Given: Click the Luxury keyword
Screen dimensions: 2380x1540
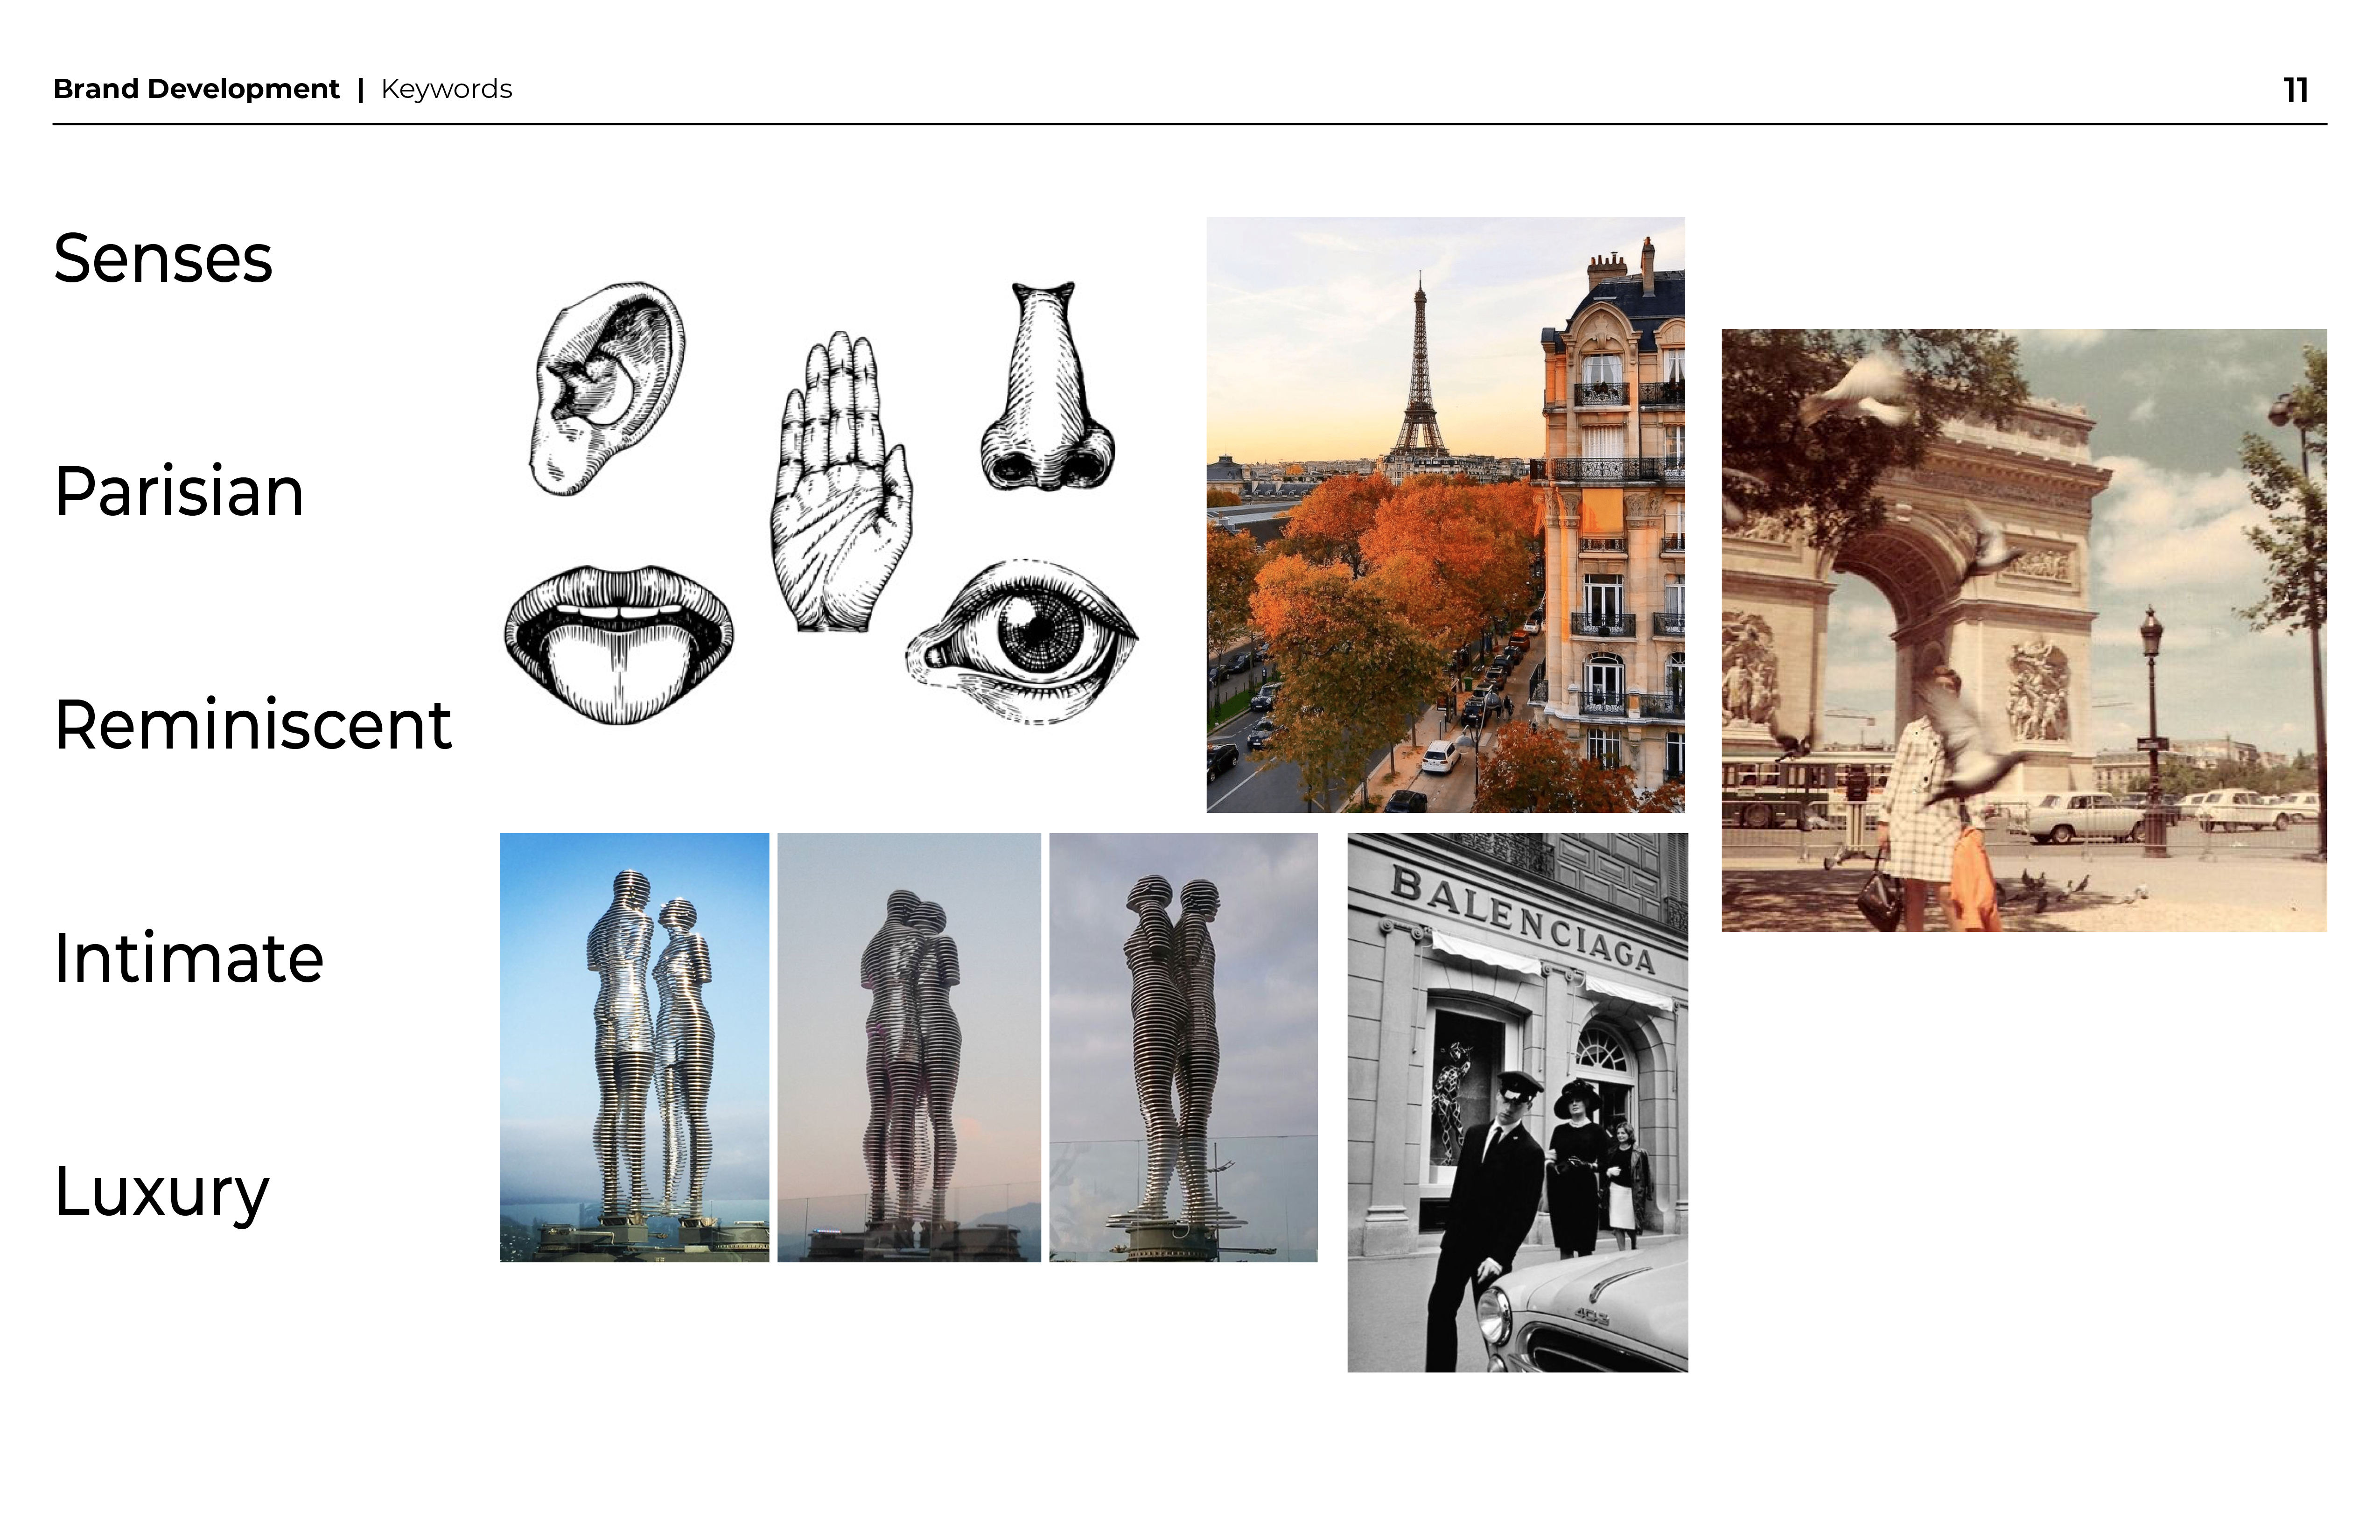Looking at the screenshot, I should pos(162,1191).
